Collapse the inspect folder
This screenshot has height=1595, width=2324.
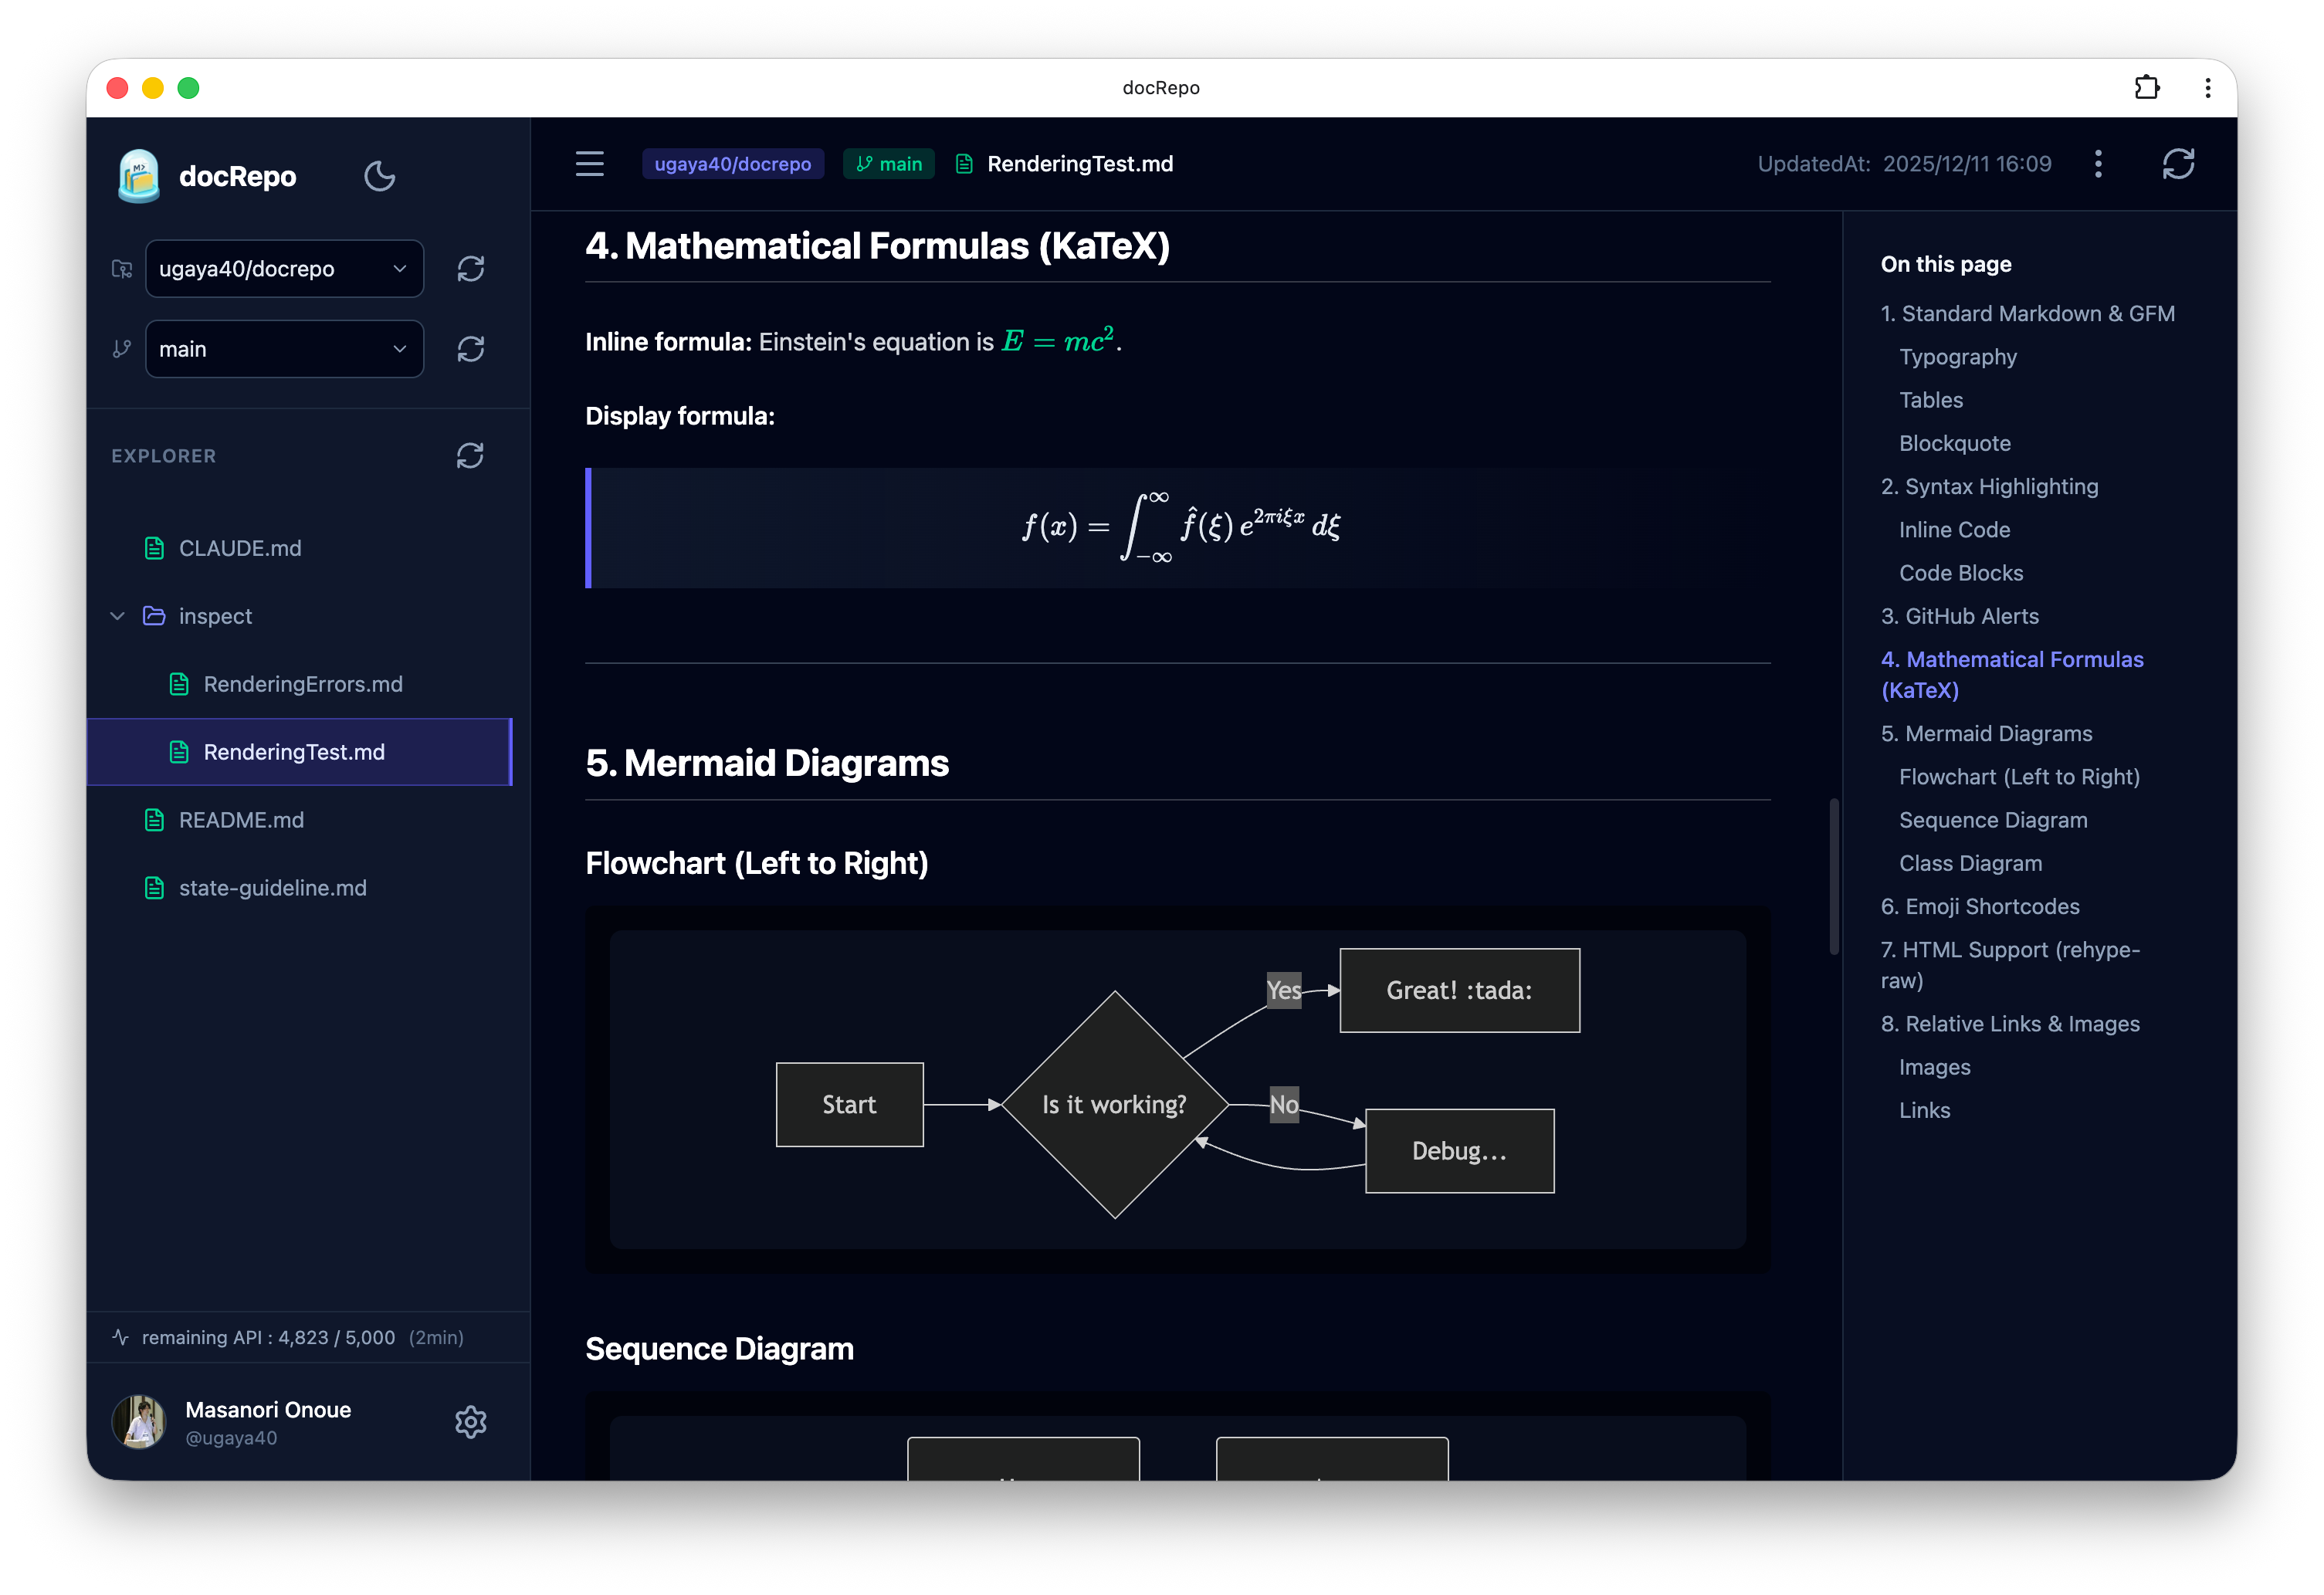point(118,616)
